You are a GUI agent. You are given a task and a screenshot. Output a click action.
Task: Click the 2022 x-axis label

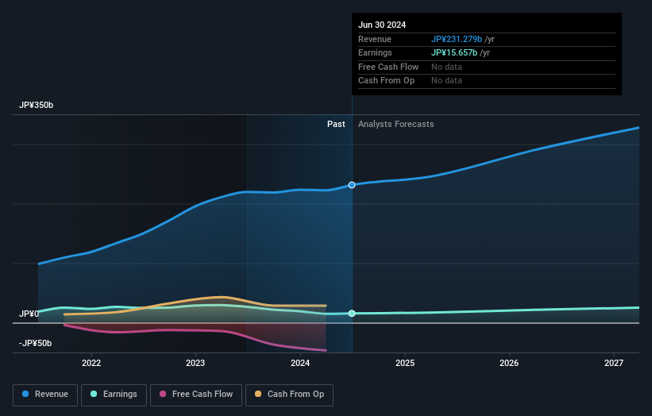click(91, 363)
